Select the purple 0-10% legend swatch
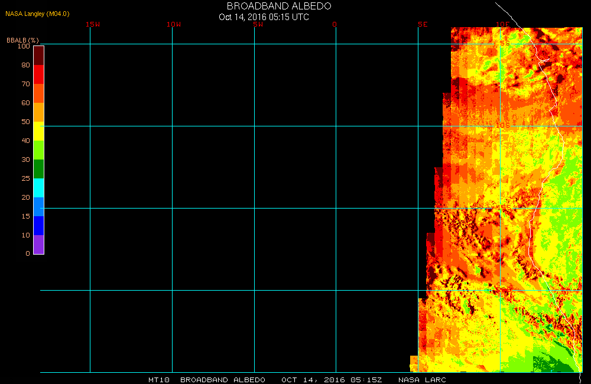The height and width of the screenshot is (384, 591). coord(38,245)
